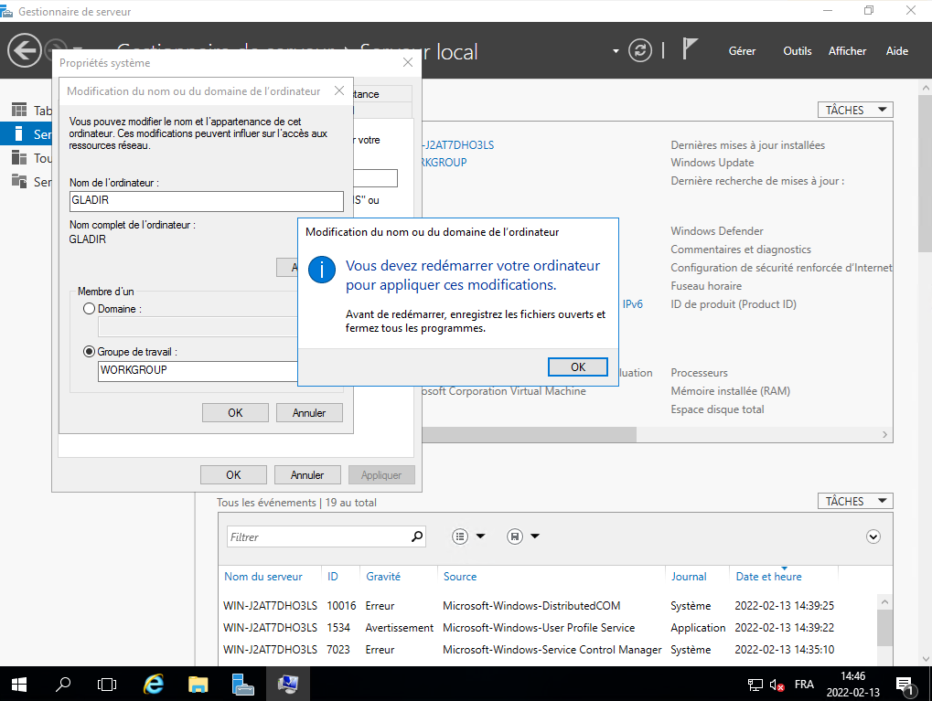Screen dimensions: 932x701
Task: Click OK in the restart notification dialog
Action: [x=577, y=366]
